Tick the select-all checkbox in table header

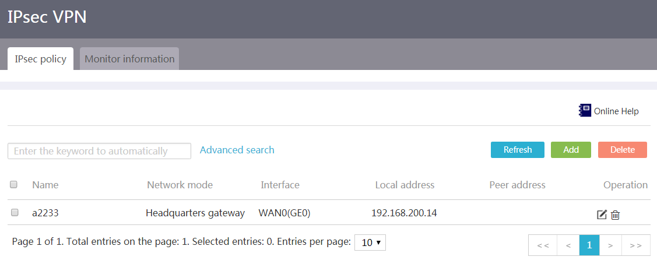[x=13, y=184]
